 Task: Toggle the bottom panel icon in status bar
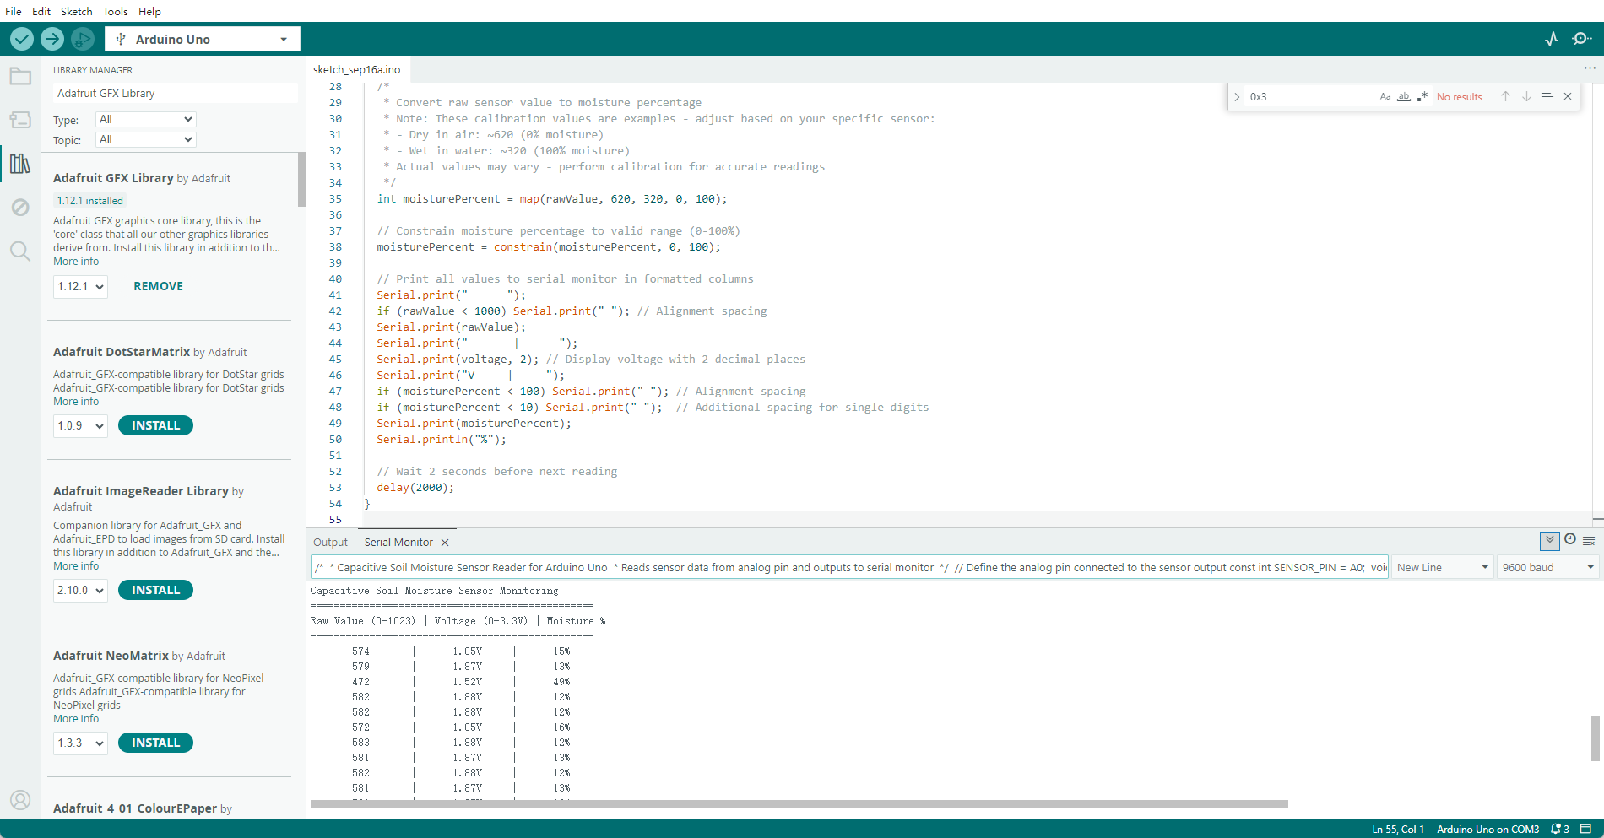(x=1585, y=829)
